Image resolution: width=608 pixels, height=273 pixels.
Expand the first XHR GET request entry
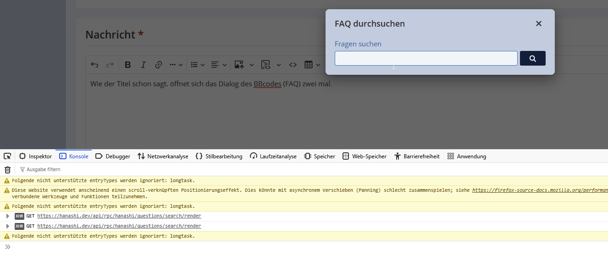pyautogui.click(x=7, y=216)
